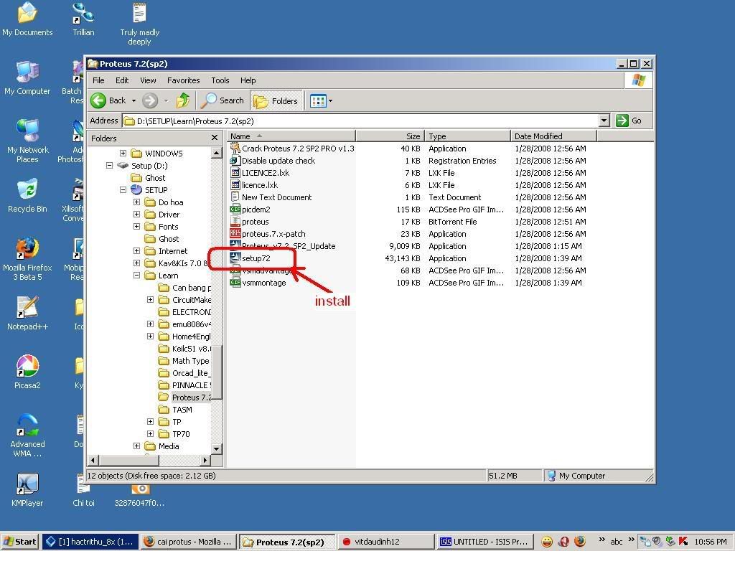
Task: Click the Notepad++ desktop shortcut
Action: click(27, 314)
